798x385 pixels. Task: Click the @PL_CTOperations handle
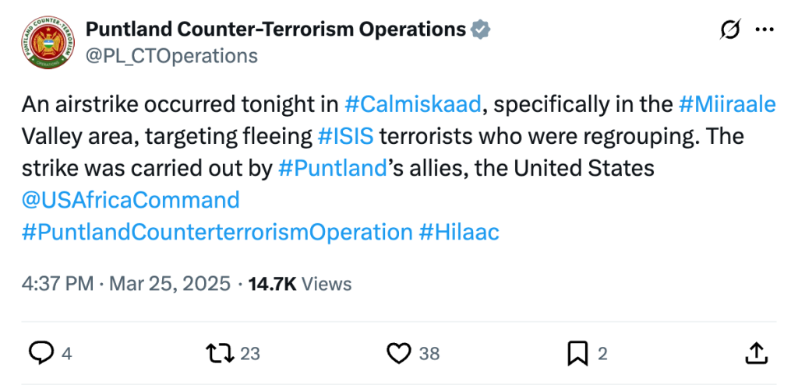[x=171, y=55]
